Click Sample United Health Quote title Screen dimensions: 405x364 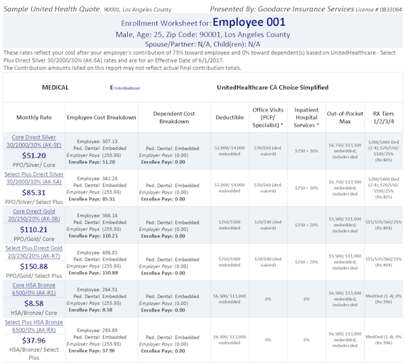coord(51,9)
